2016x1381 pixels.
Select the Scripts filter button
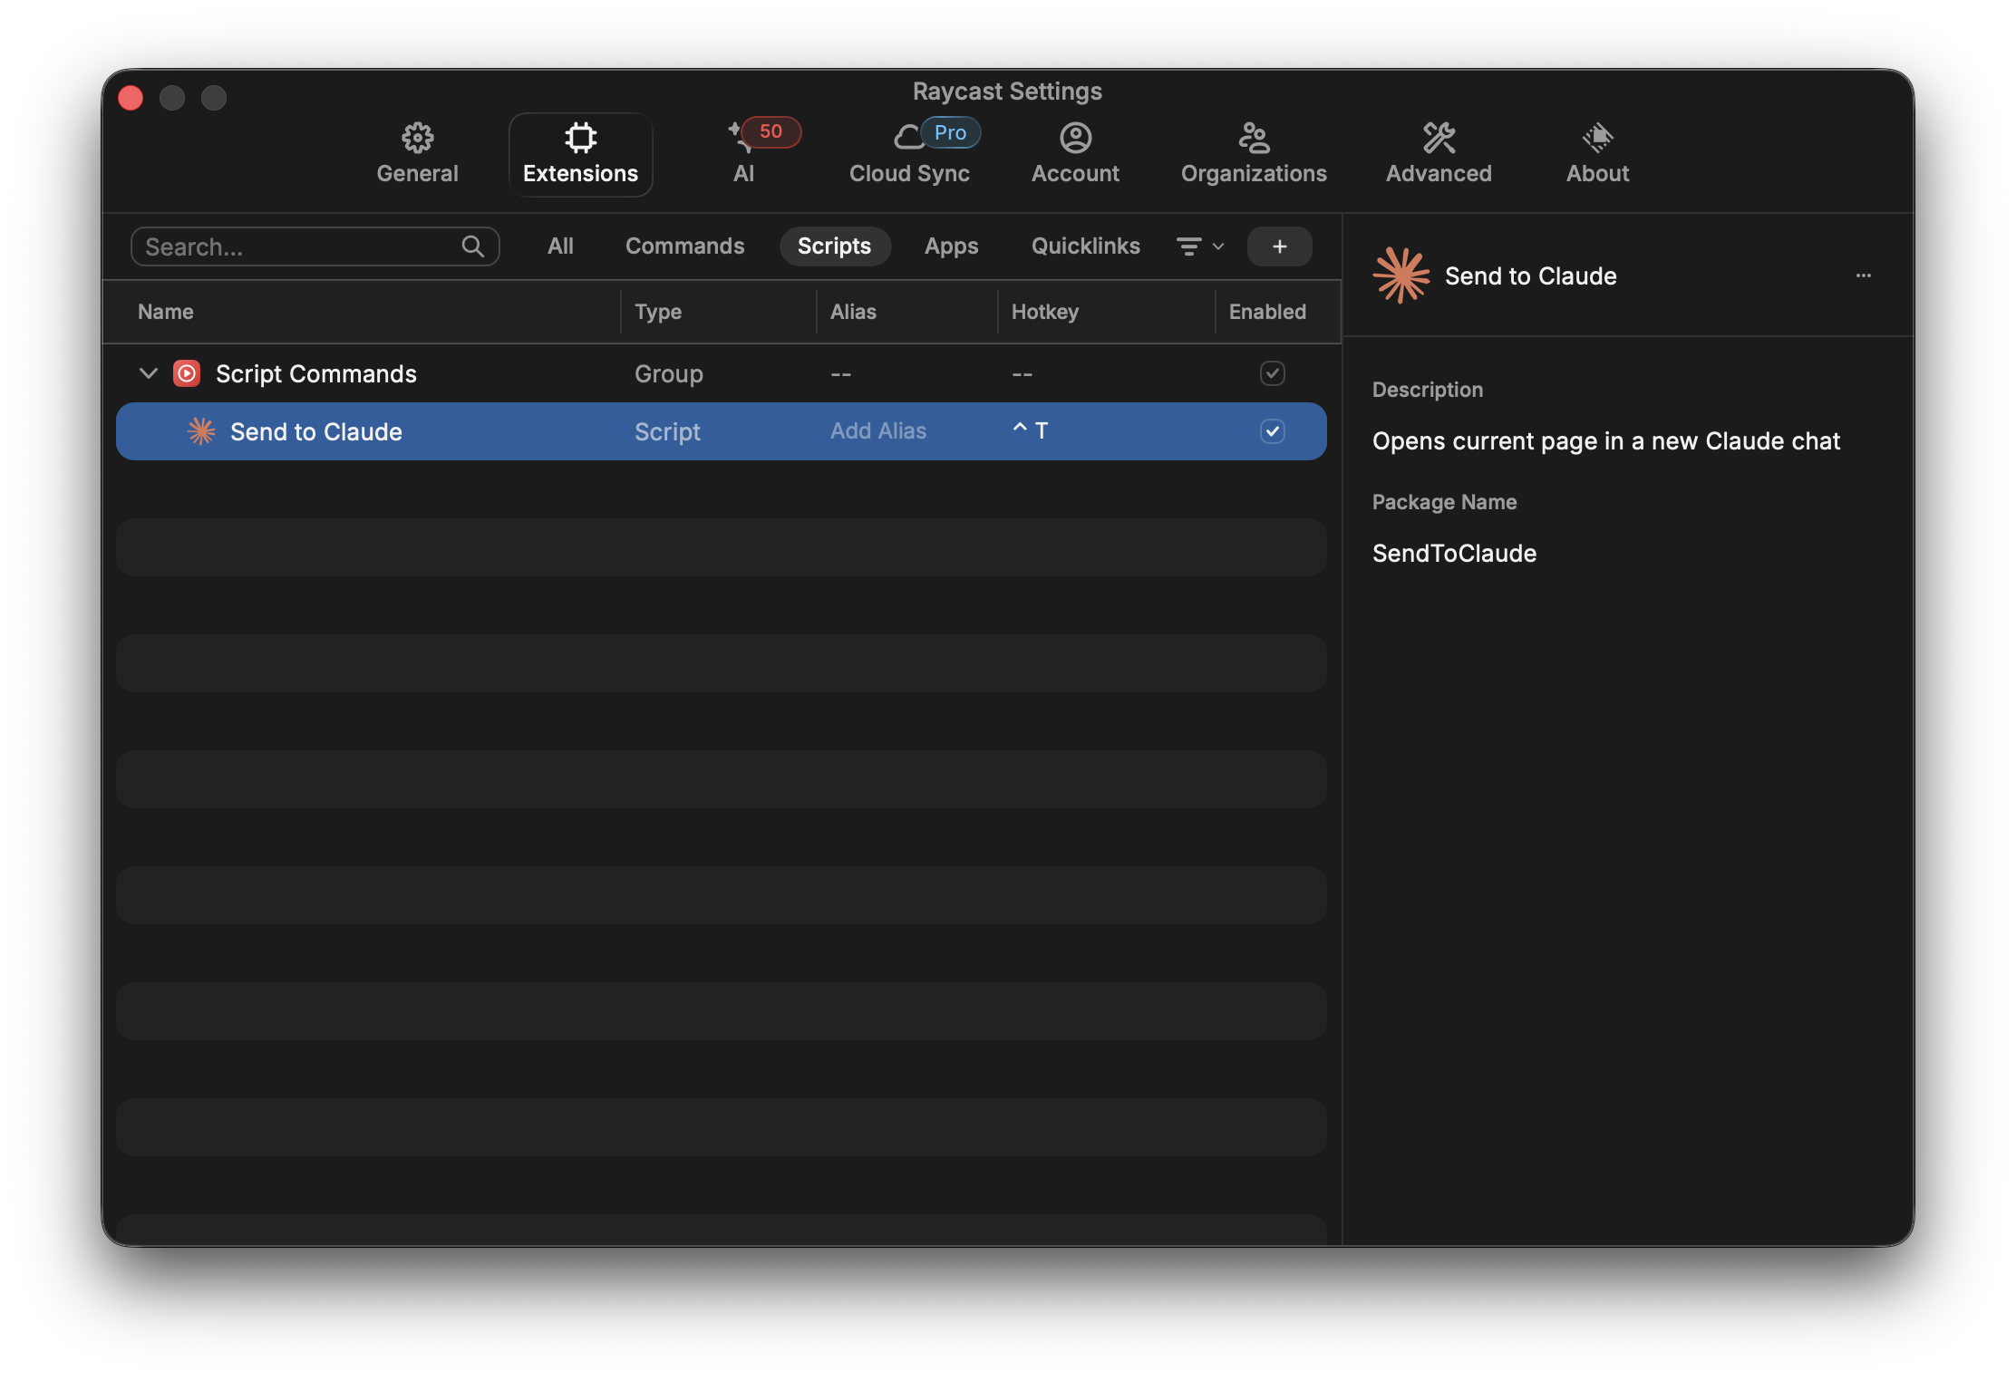834,246
